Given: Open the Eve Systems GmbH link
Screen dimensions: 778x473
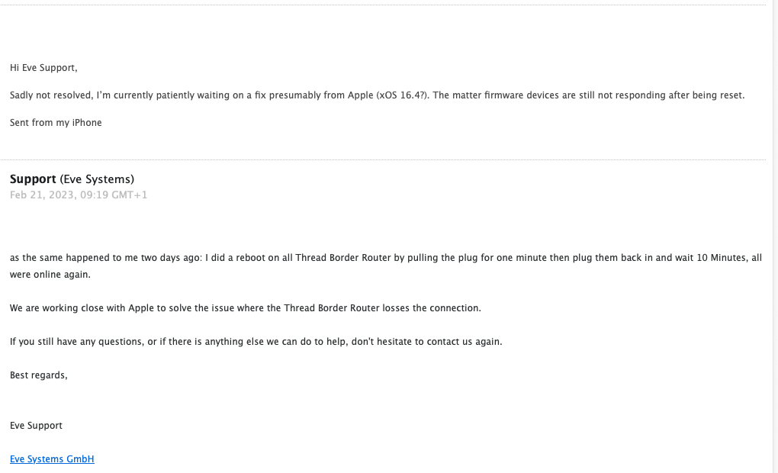Looking at the screenshot, I should 52,459.
